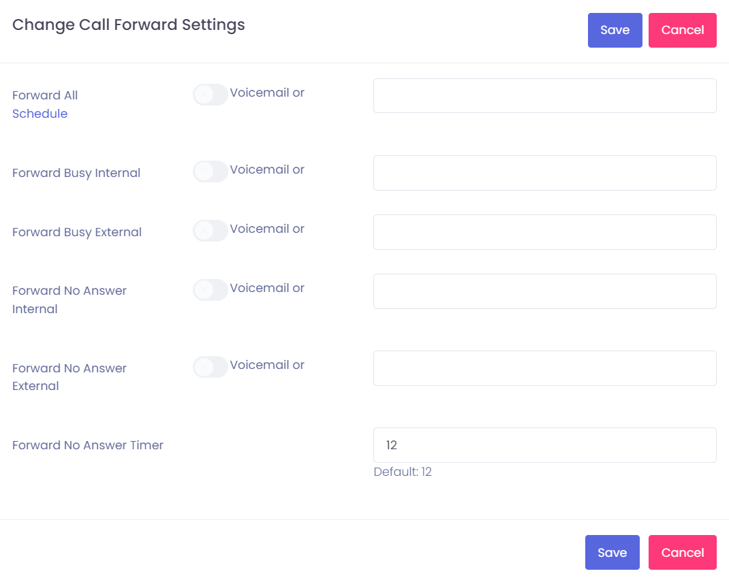
Task: Focus the Forward All number input field
Action: 544,95
